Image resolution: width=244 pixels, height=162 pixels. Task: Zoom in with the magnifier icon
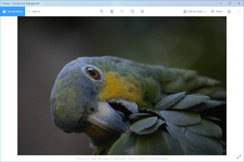pos(102,11)
